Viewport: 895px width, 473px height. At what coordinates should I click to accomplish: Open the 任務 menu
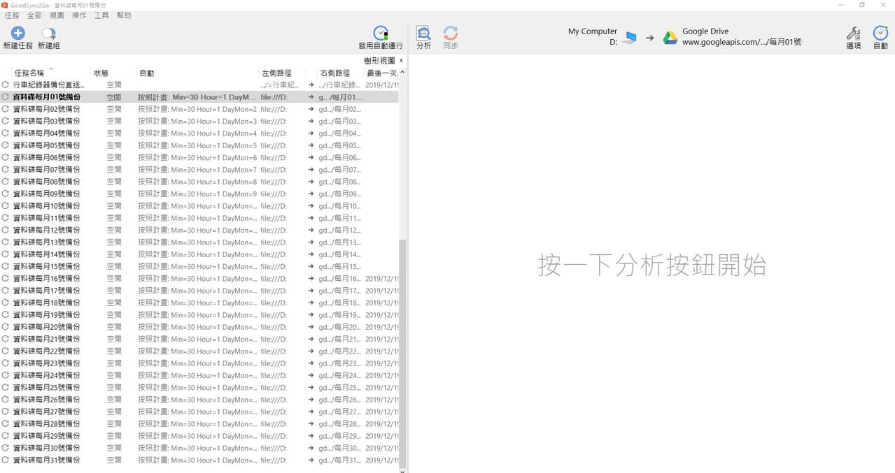tap(12, 15)
